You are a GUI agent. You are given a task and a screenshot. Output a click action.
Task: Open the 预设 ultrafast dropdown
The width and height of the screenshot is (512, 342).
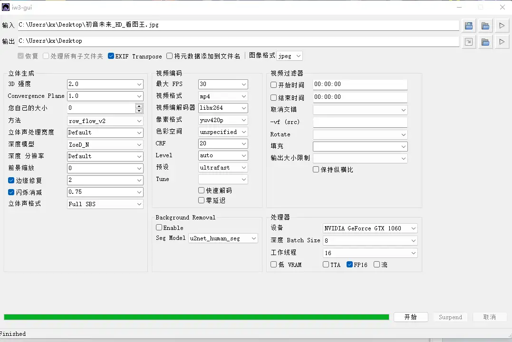(223, 167)
